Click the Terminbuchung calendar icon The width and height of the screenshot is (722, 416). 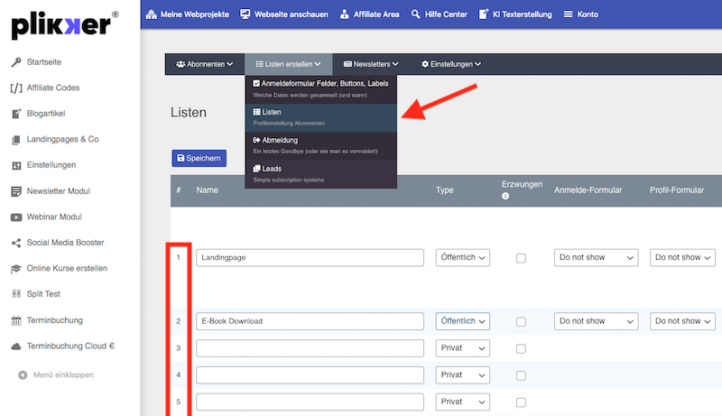coord(16,320)
